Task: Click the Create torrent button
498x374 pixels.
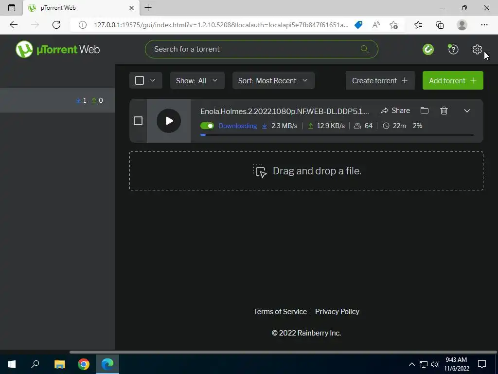Action: tap(380, 80)
